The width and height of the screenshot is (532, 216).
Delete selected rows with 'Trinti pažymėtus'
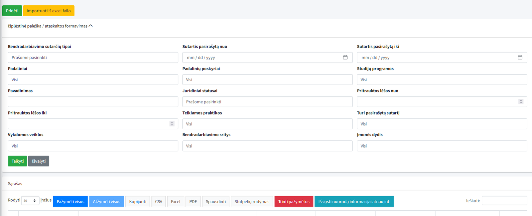pyautogui.click(x=294, y=202)
